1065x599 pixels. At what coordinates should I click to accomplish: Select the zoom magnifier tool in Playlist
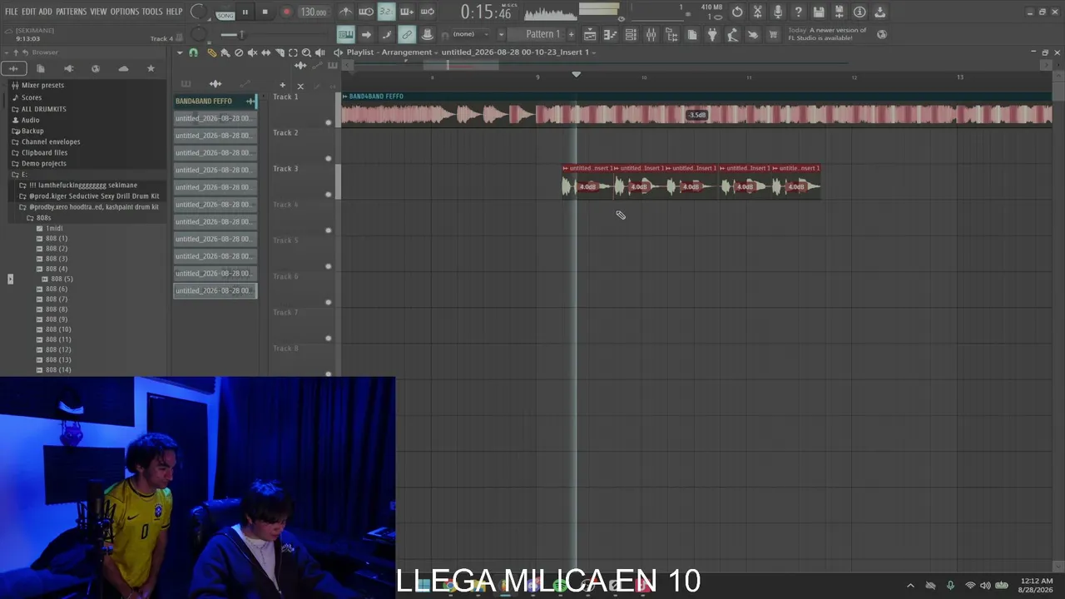point(306,52)
